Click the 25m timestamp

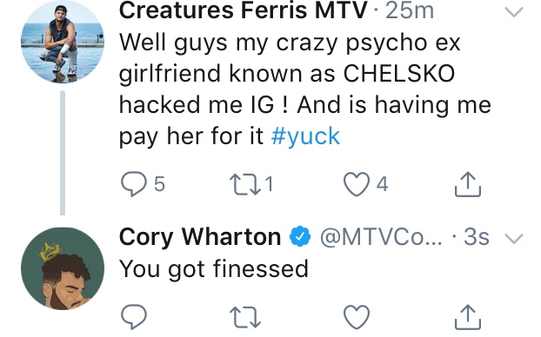click(410, 10)
